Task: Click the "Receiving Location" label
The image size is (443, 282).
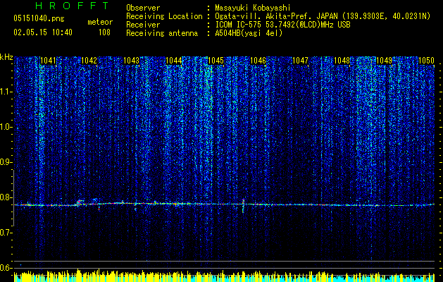Action: click(164, 16)
